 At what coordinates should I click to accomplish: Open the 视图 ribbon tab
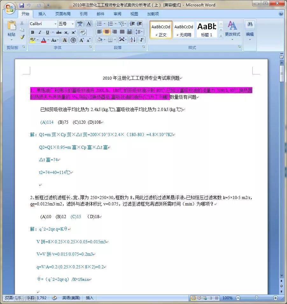(134, 14)
